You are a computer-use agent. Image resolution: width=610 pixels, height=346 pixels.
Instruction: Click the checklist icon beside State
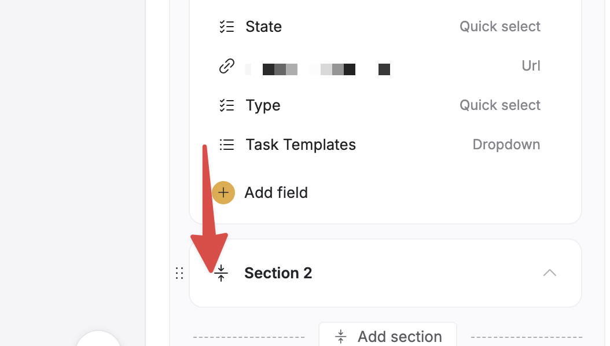click(226, 27)
